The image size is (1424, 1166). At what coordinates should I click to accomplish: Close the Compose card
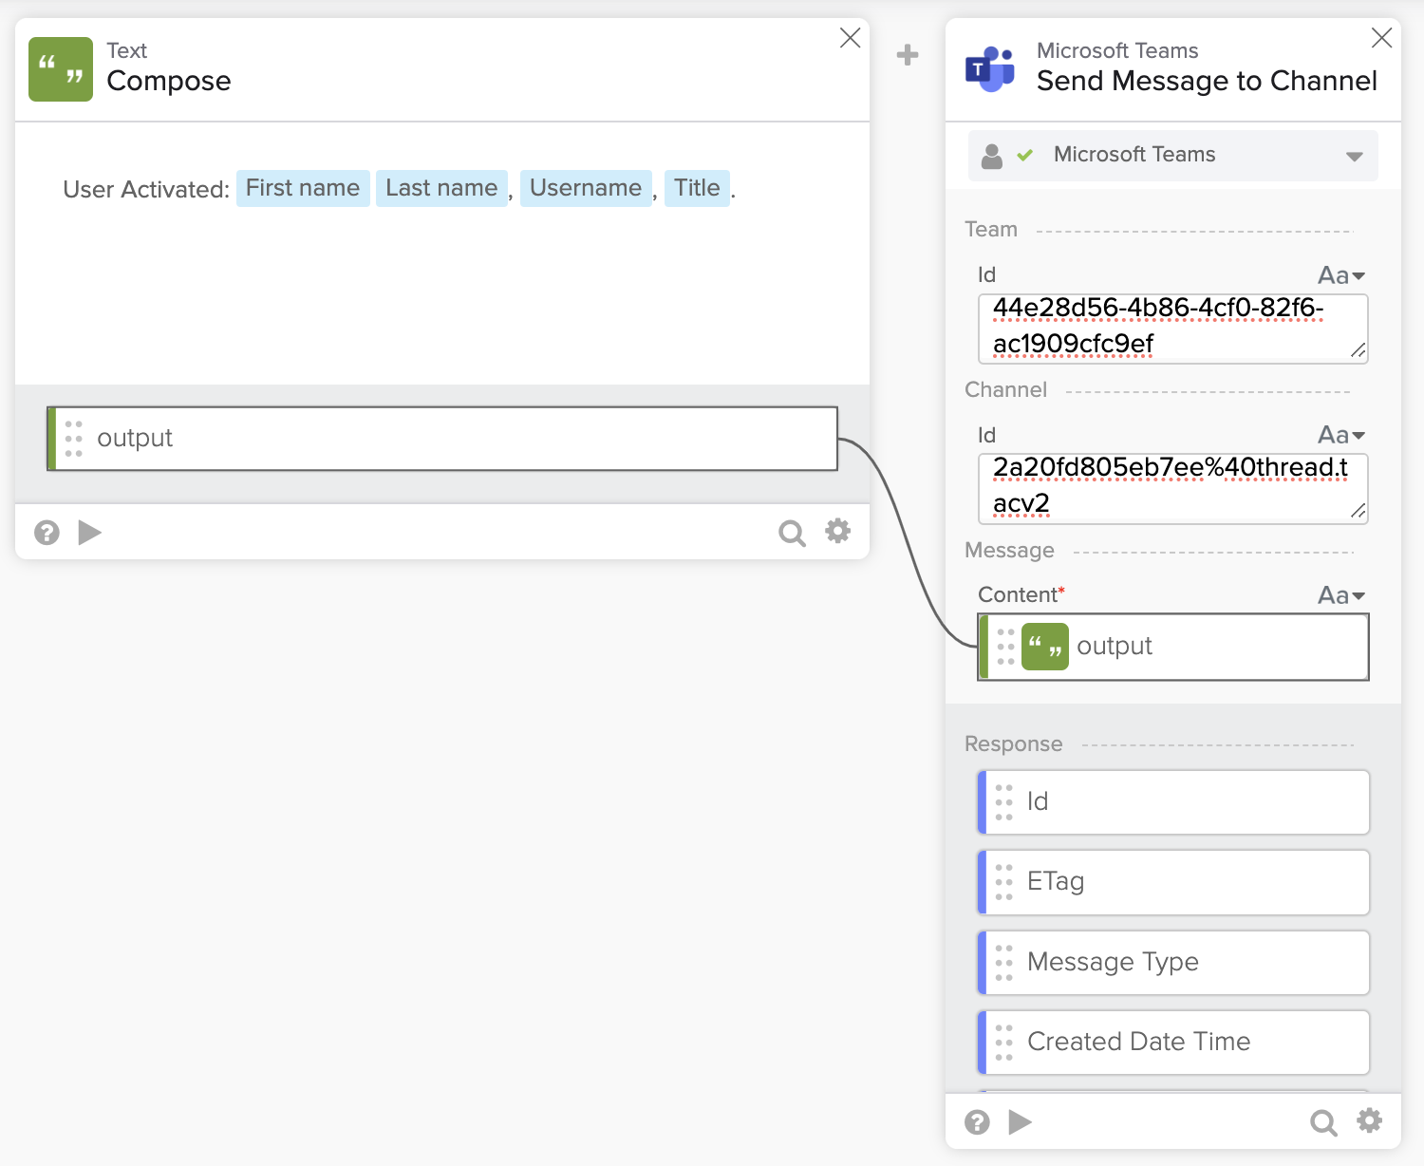(x=850, y=38)
